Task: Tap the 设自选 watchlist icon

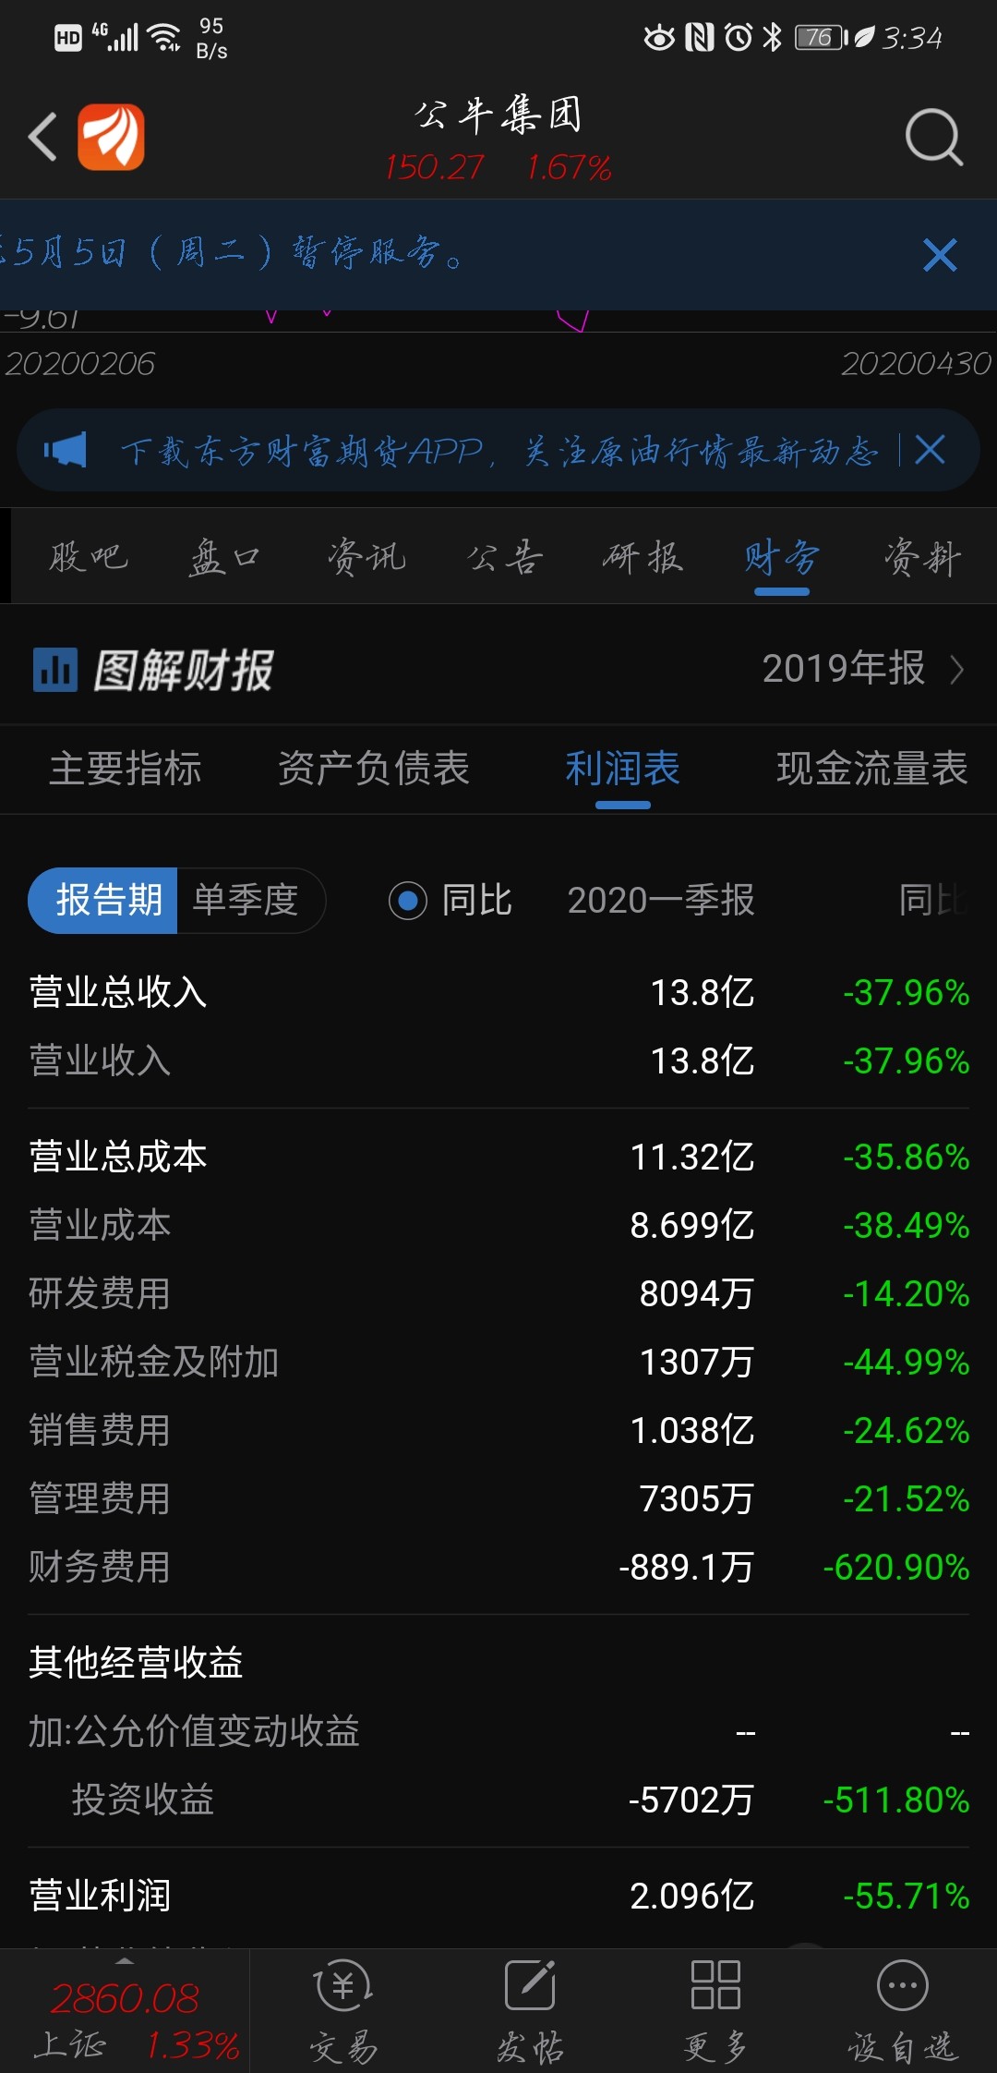Action: click(902, 1986)
